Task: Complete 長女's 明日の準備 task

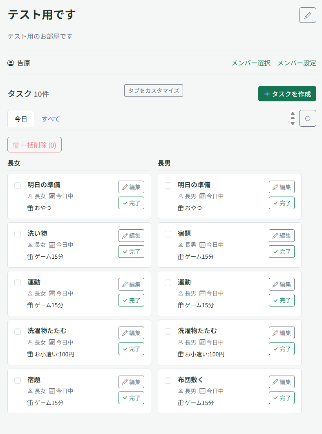Action: (x=131, y=203)
